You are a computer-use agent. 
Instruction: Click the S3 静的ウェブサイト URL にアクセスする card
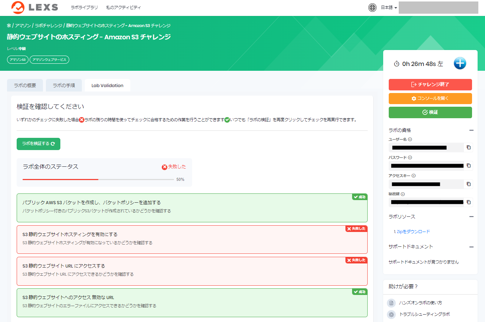pos(192,271)
